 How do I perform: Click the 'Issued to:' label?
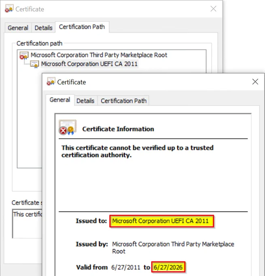click(x=91, y=221)
